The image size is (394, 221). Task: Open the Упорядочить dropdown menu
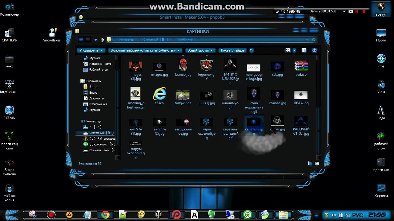tap(91, 50)
